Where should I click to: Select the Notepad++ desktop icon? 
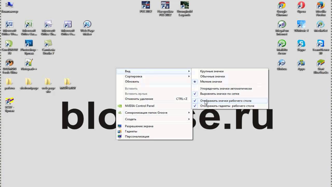(29, 65)
